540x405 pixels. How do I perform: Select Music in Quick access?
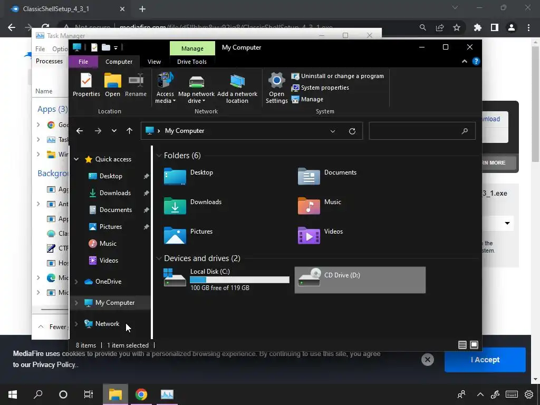(108, 244)
